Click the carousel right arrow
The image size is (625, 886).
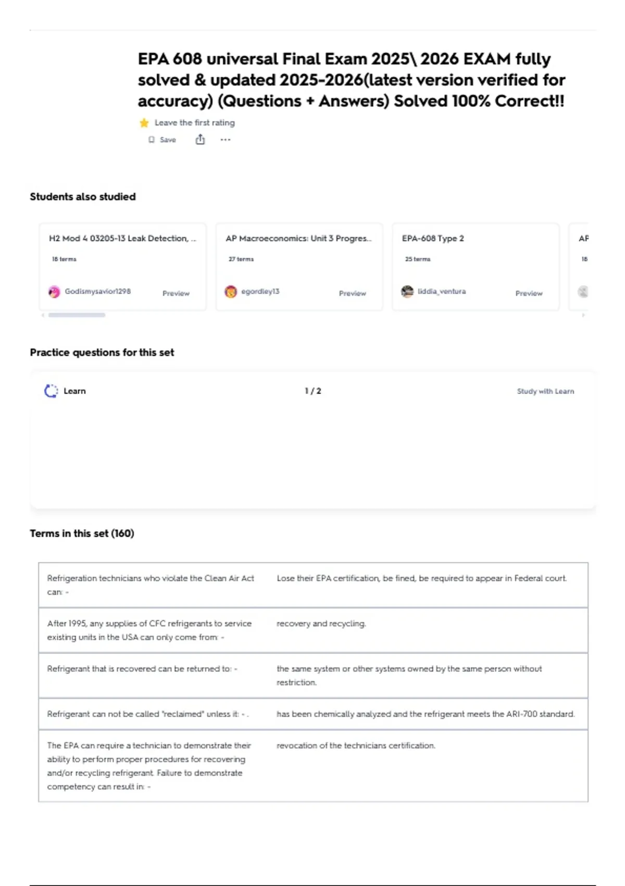583,315
